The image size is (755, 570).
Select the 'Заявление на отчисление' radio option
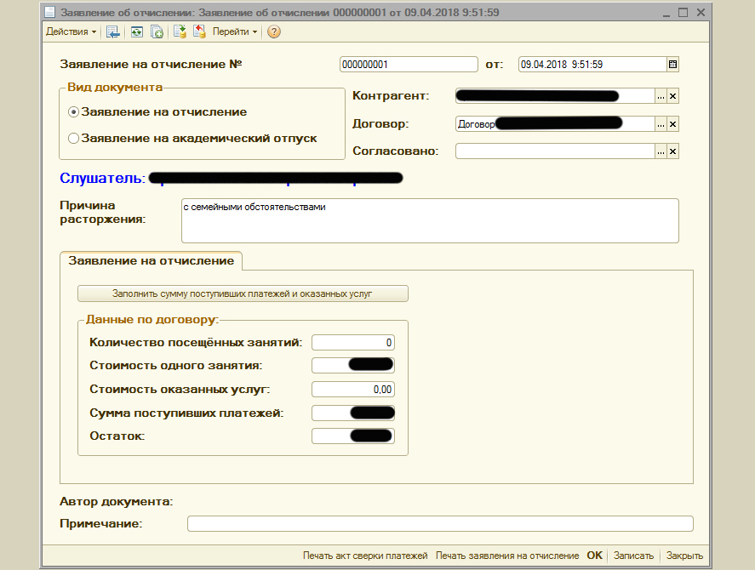(74, 111)
